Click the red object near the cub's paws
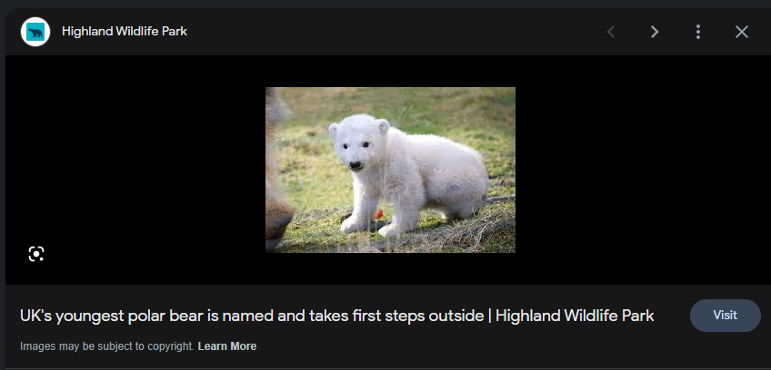Viewport: 771px width, 370px height. (378, 214)
